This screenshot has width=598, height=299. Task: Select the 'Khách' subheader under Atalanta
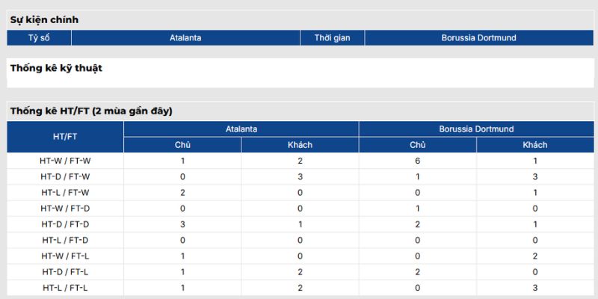pyautogui.click(x=300, y=145)
